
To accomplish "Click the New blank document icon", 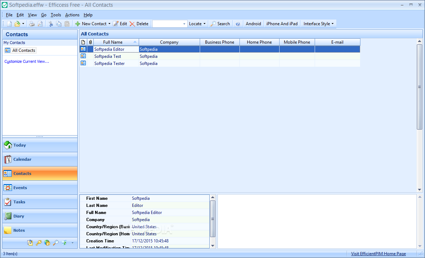I will click(9, 24).
